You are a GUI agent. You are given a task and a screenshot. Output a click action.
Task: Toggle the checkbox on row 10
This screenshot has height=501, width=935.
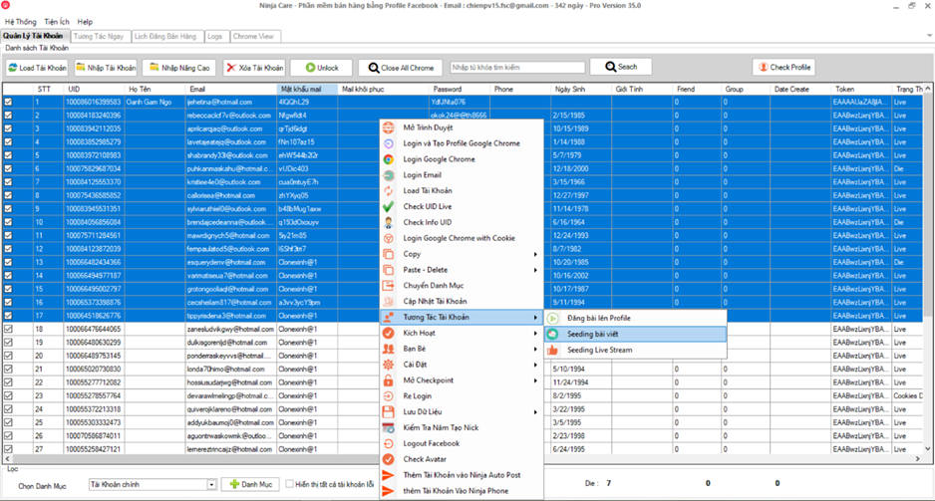8,222
